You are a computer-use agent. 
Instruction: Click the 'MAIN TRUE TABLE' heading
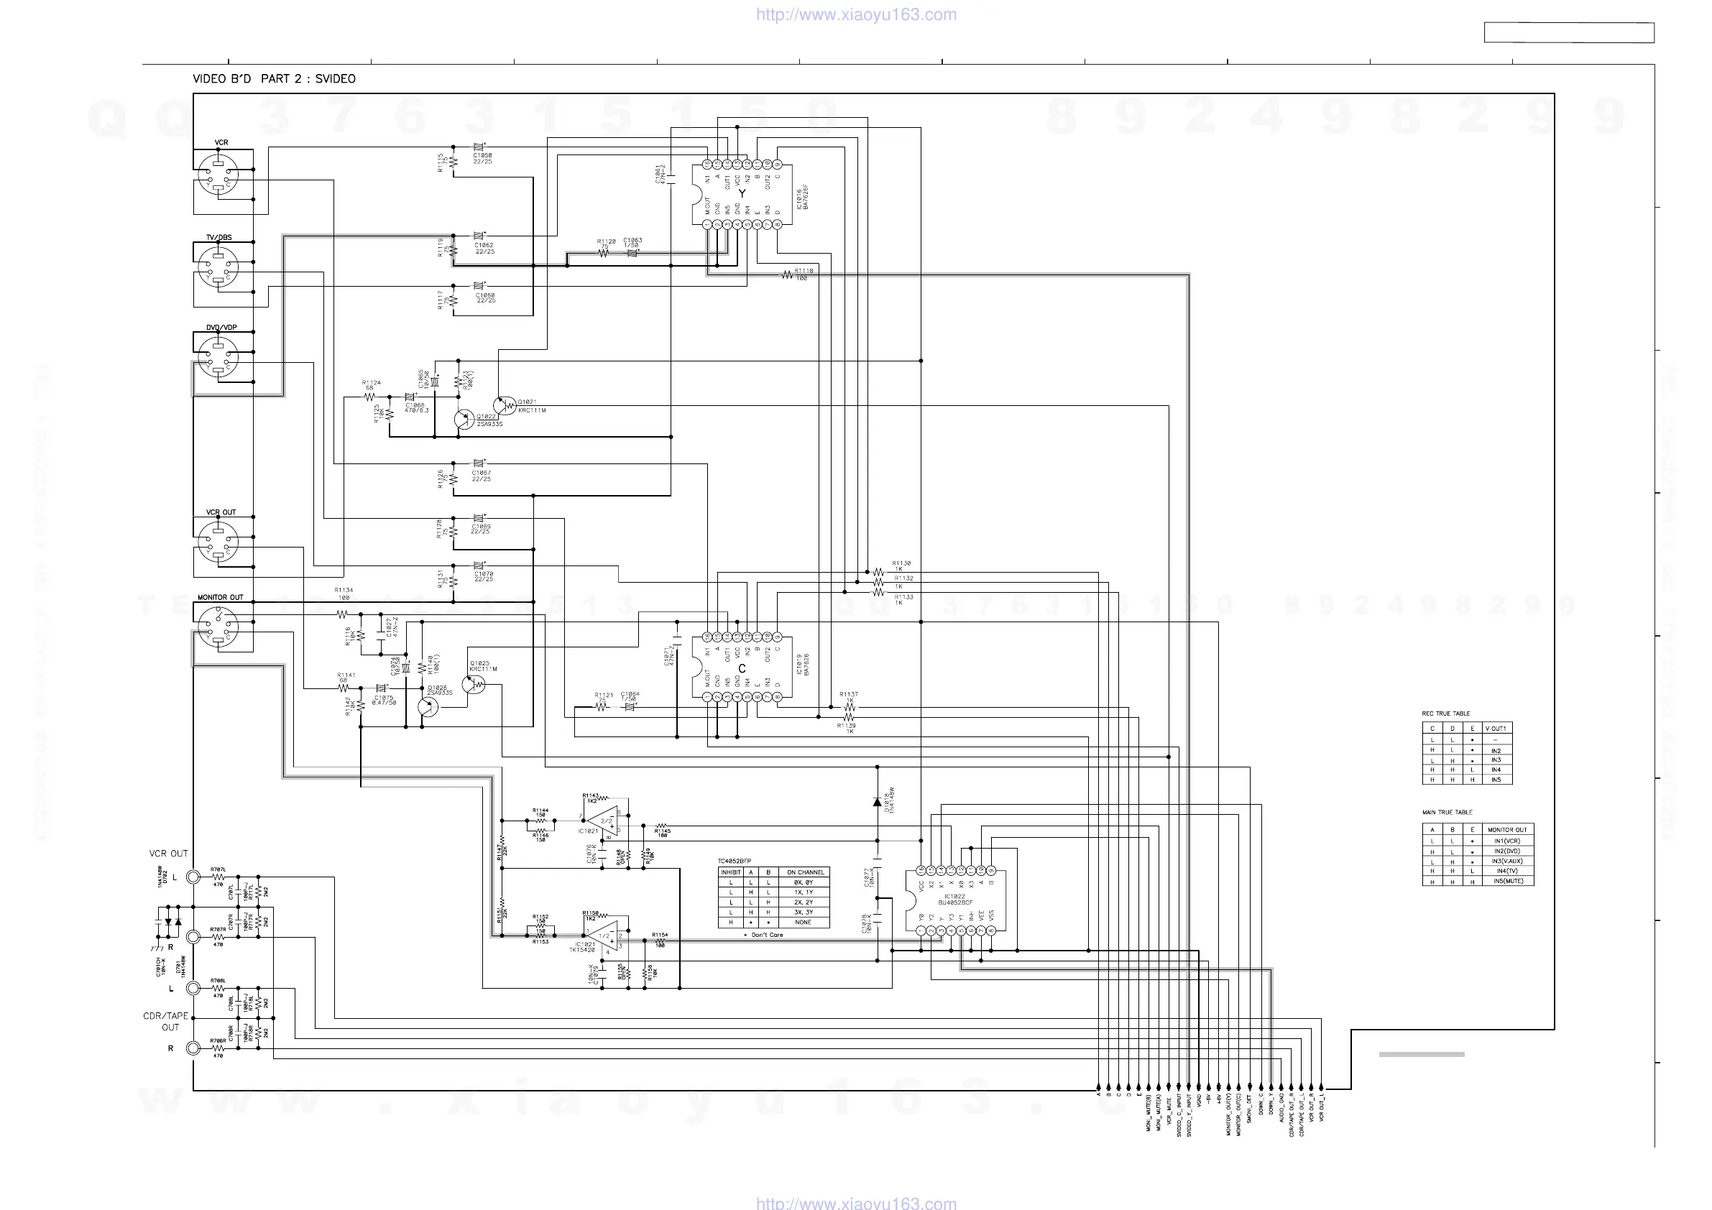tap(1448, 812)
